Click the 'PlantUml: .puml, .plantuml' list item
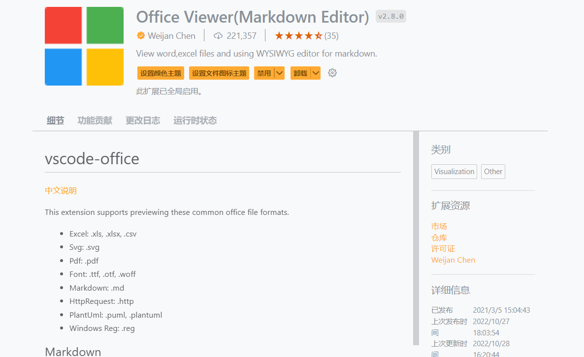This screenshot has width=584, height=357. [115, 315]
